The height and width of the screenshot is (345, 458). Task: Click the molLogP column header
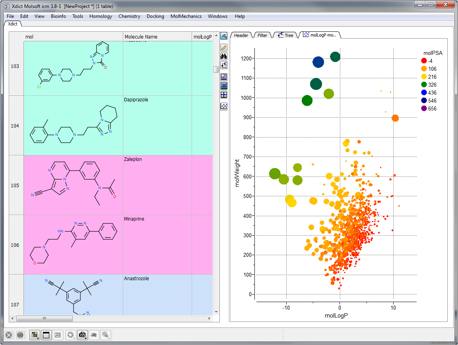(202, 37)
